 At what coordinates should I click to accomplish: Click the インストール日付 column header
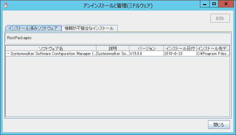pos(180,48)
